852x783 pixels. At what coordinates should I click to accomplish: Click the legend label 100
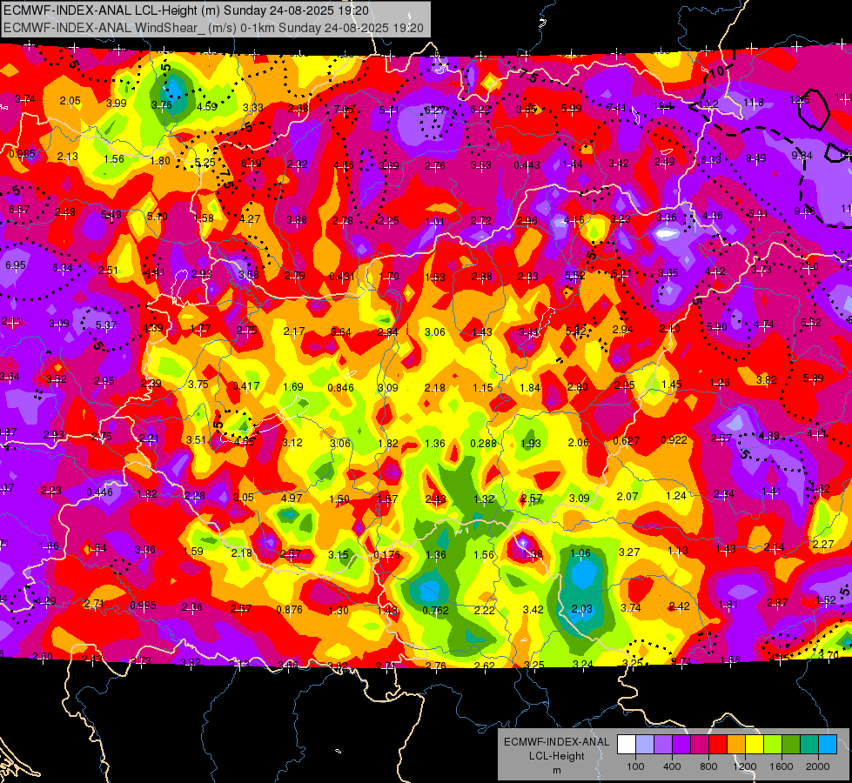pyautogui.click(x=635, y=766)
